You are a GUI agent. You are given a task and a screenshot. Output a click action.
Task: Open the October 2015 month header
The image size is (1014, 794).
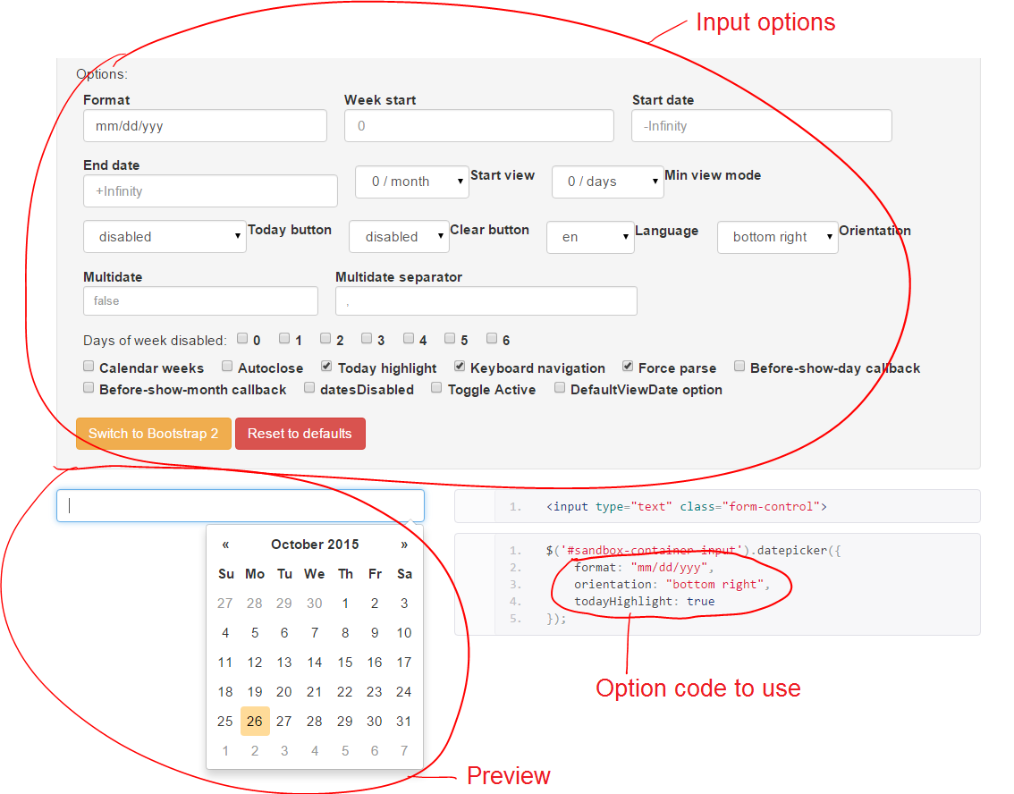pyautogui.click(x=315, y=544)
